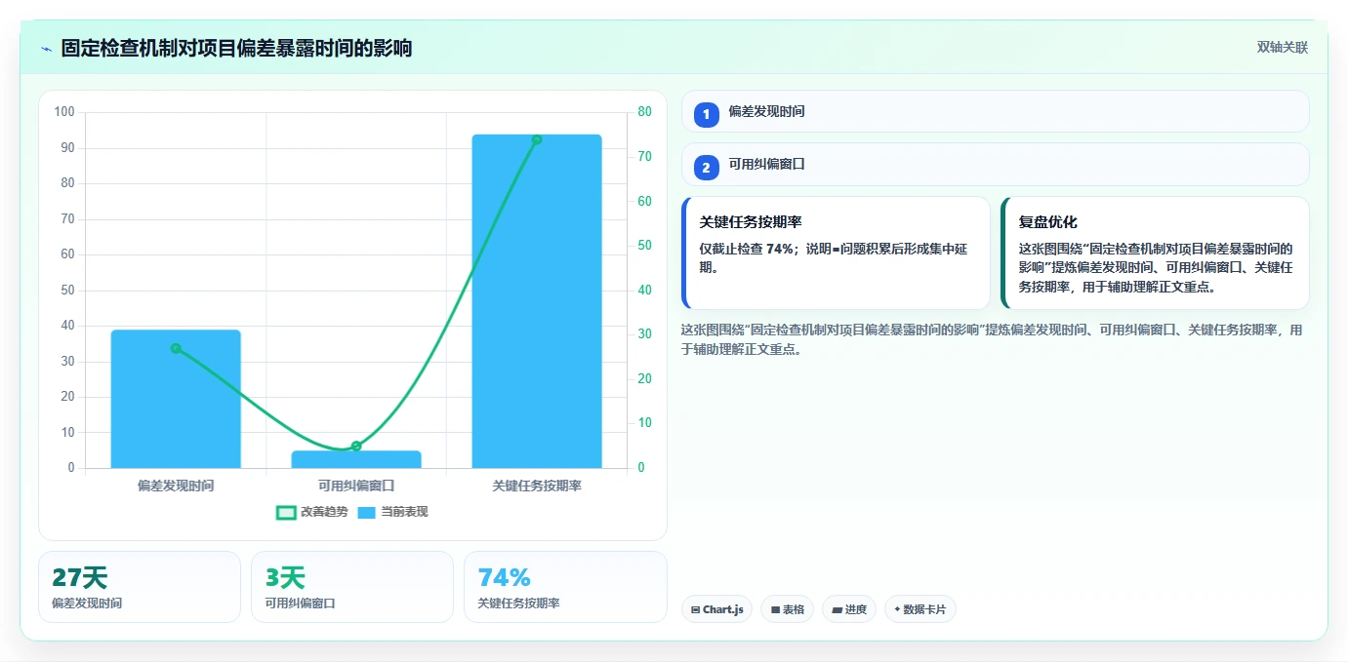
Task: Click the x-axis label 关键任务按期率
Action: coord(537,485)
